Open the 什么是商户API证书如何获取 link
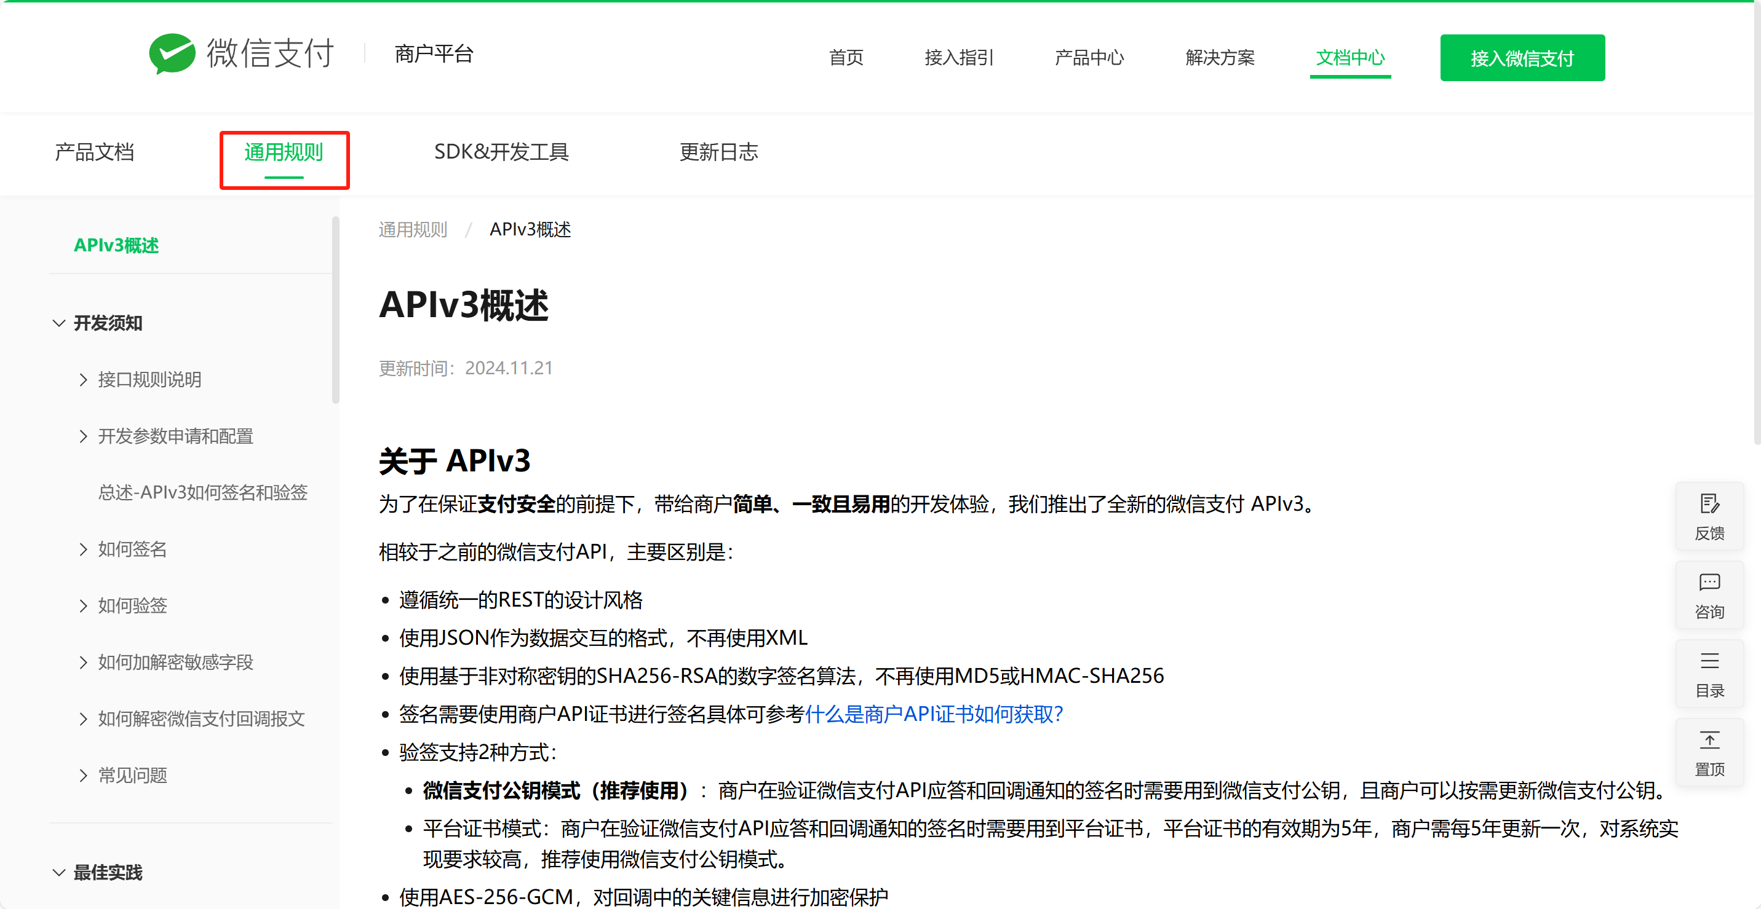The image size is (1761, 909). (934, 713)
